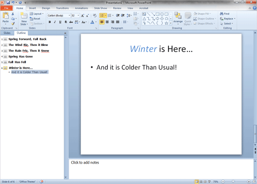
Task: Open the Font Color dropdown arrow
Action: click(96, 22)
